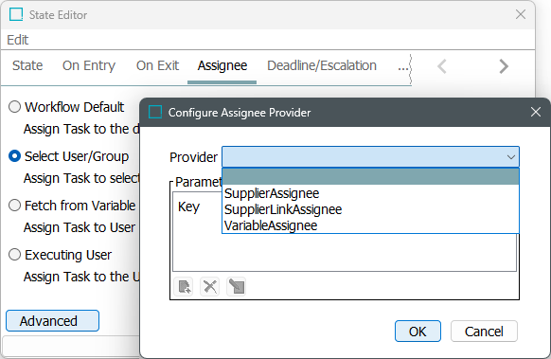
Task: Select the Workflow Default radio button
Action: tap(14, 107)
